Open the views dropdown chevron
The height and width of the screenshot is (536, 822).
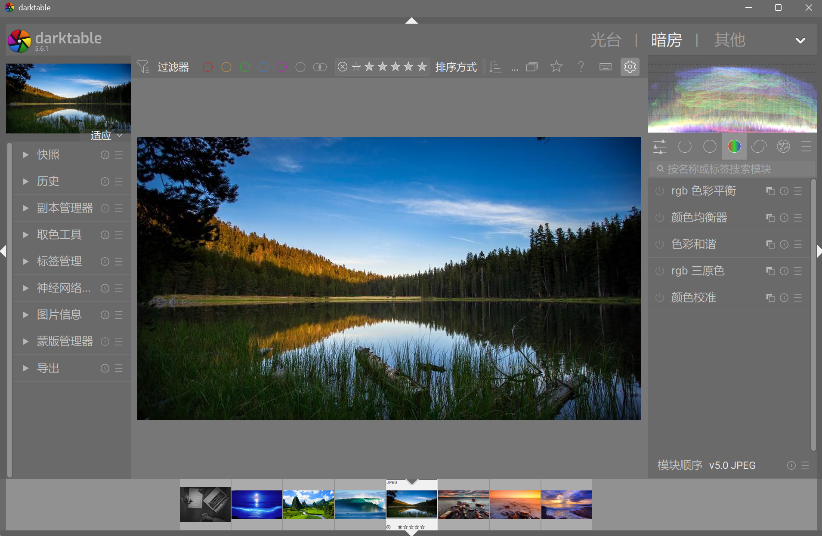800,40
